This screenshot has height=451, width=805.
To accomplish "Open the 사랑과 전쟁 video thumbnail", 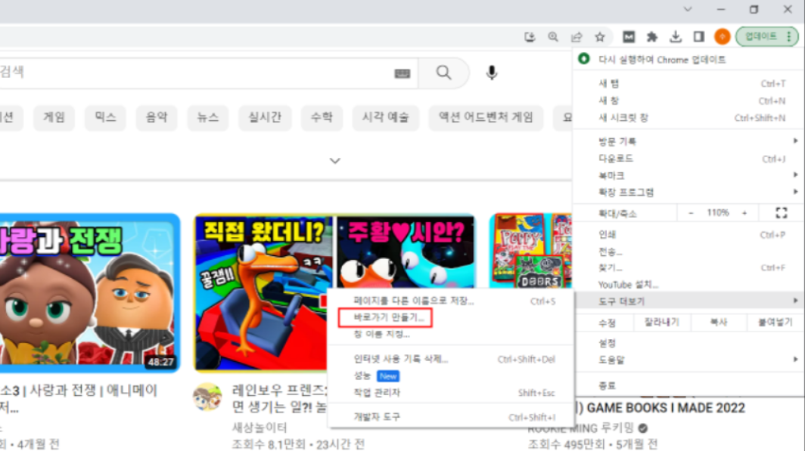I will click(90, 292).
